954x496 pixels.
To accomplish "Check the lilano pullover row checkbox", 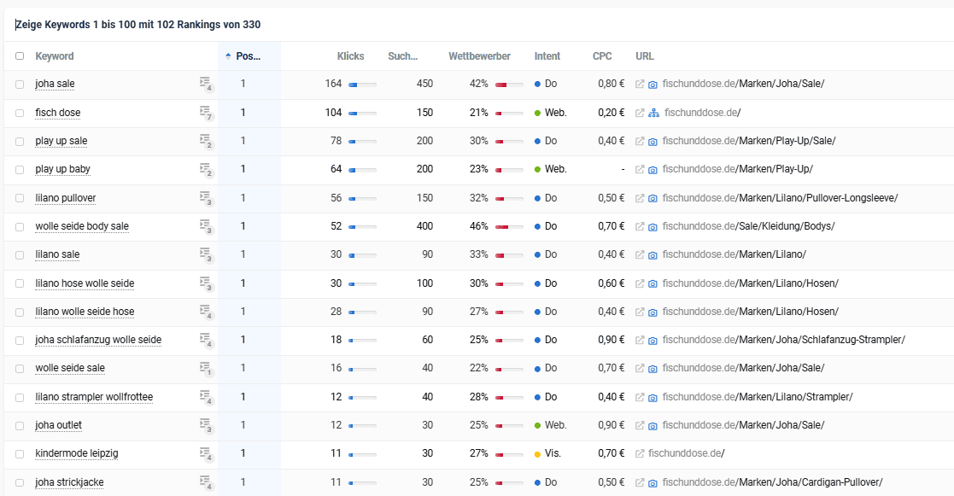I will (20, 198).
